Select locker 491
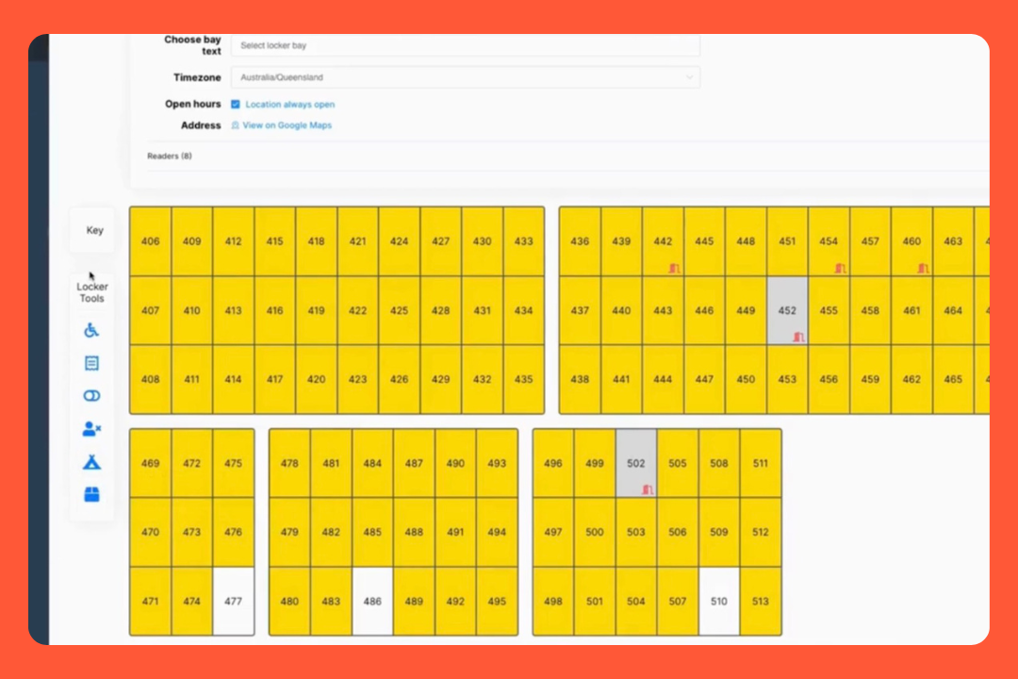This screenshot has width=1018, height=679. (x=456, y=532)
